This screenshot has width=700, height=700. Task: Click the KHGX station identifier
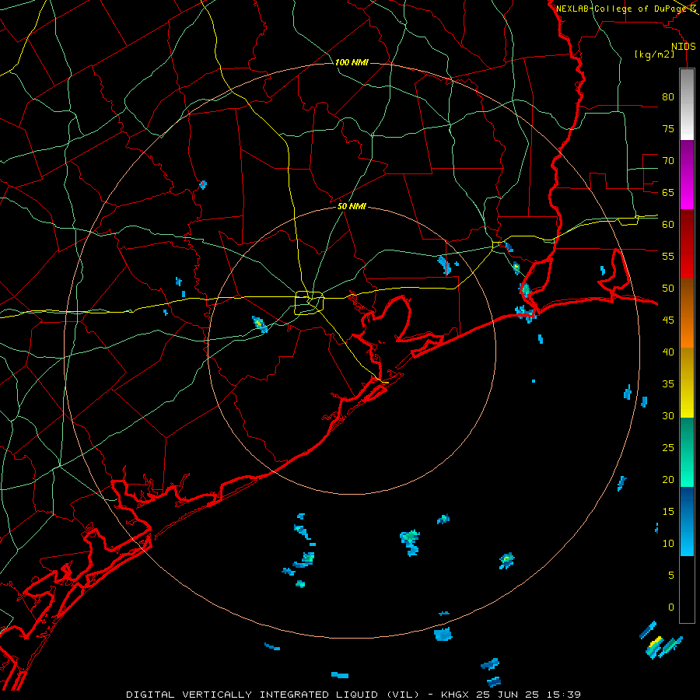click(455, 695)
